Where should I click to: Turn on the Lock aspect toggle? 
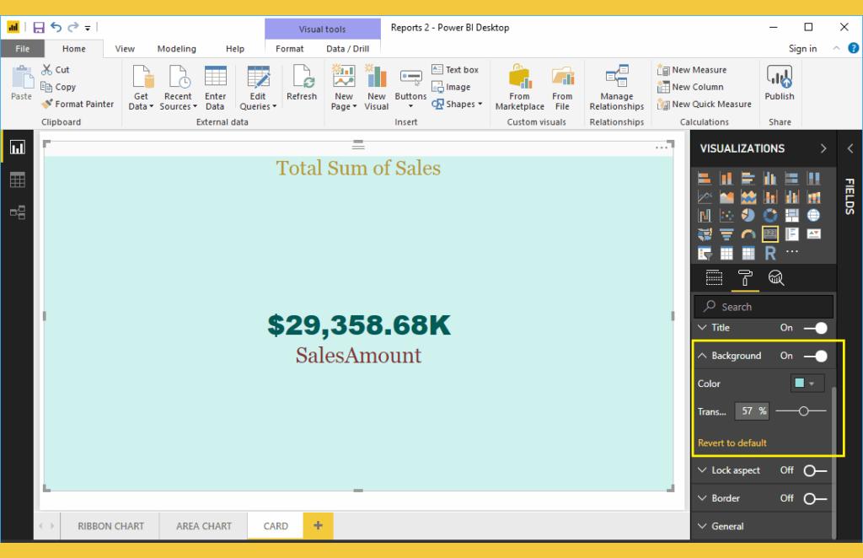point(815,470)
